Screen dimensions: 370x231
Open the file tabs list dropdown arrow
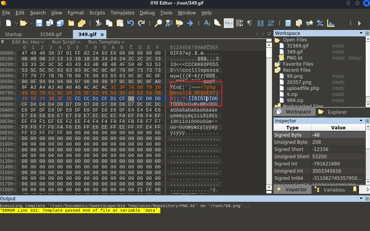click(x=269, y=34)
